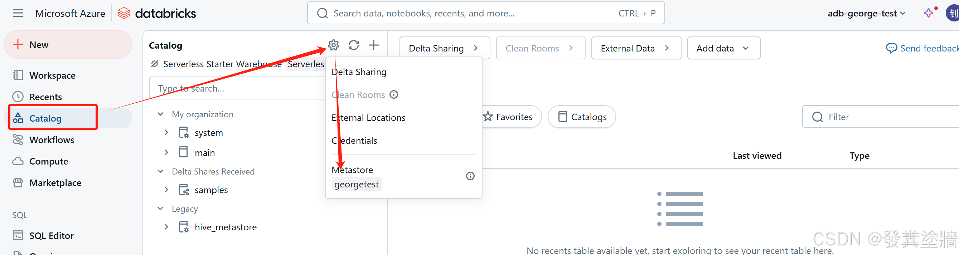Viewport: 959px width, 255px height.
Task: Collapse the Delta Shares Received section
Action: click(x=160, y=171)
